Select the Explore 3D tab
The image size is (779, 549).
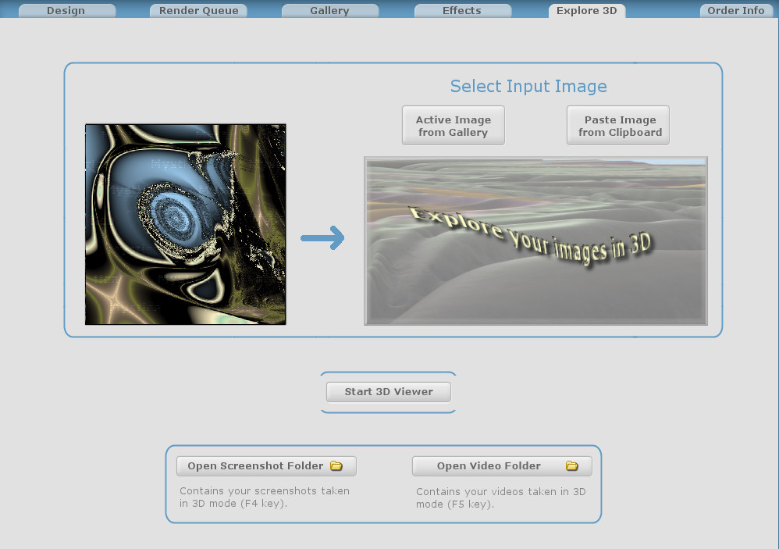pyautogui.click(x=587, y=10)
